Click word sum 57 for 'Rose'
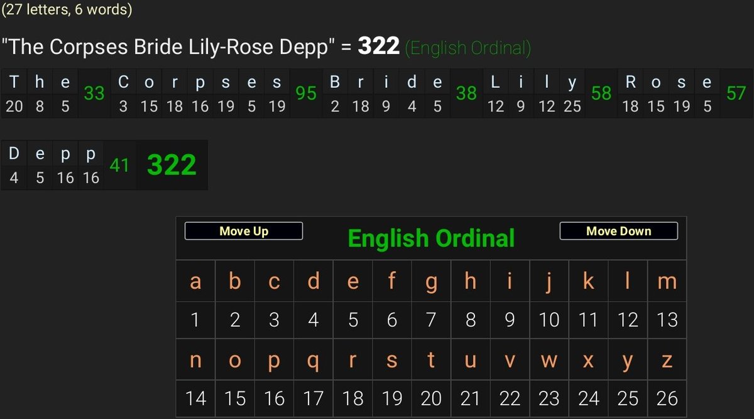 tap(736, 93)
